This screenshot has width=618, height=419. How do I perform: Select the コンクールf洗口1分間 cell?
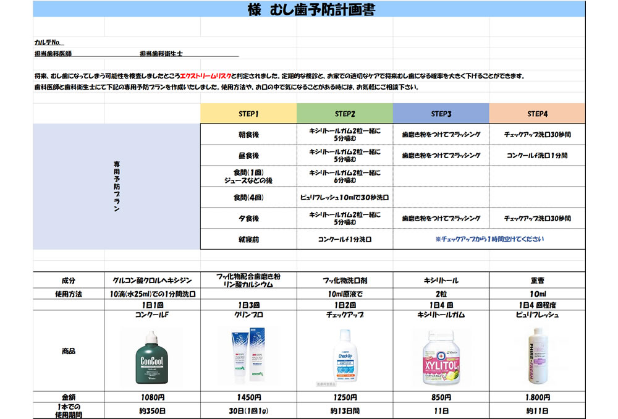click(x=537, y=155)
